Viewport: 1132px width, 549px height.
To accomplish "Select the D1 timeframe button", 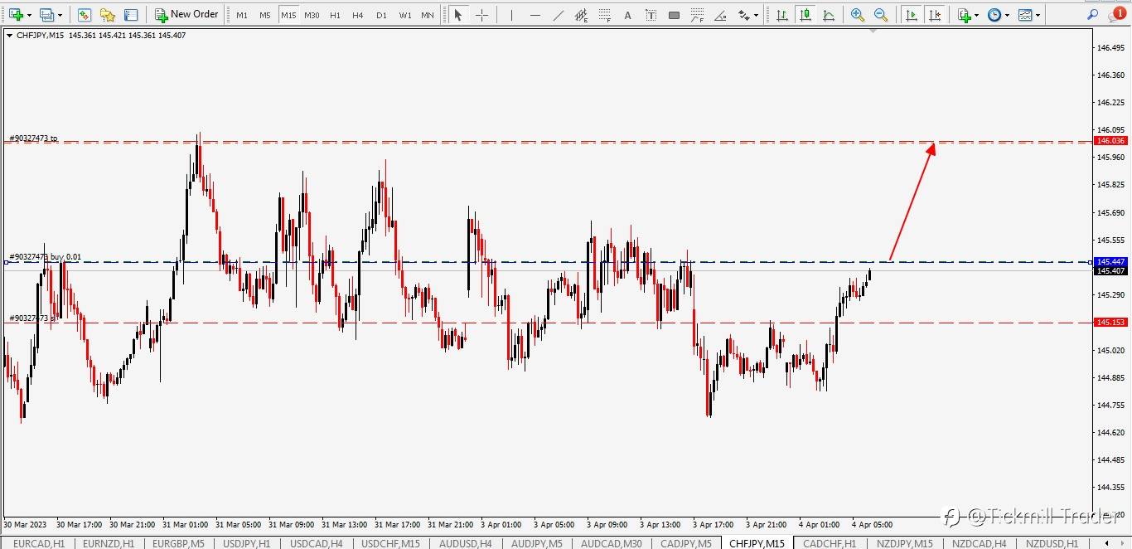I will [381, 15].
